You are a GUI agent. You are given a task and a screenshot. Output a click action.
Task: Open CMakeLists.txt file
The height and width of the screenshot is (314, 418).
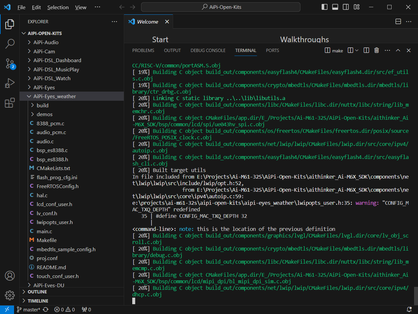(72, 168)
